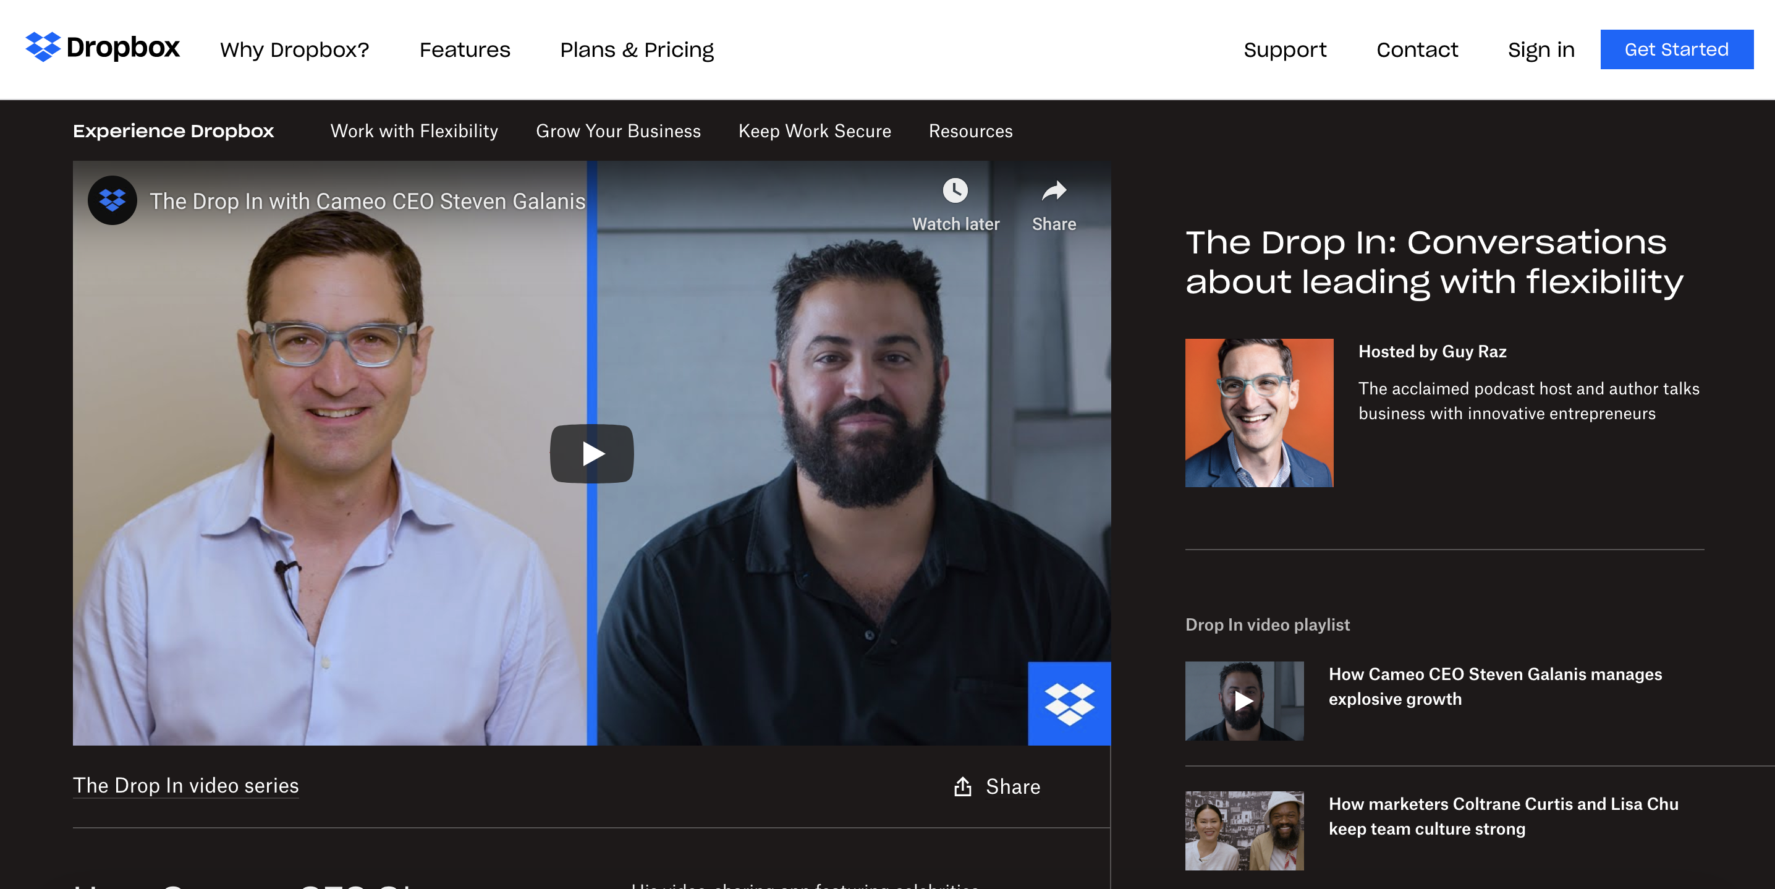Open the Why Dropbox? menu

click(x=294, y=49)
